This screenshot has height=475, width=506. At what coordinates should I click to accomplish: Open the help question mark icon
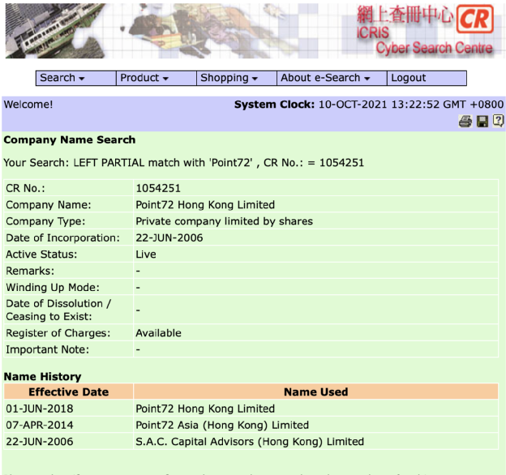click(x=498, y=121)
